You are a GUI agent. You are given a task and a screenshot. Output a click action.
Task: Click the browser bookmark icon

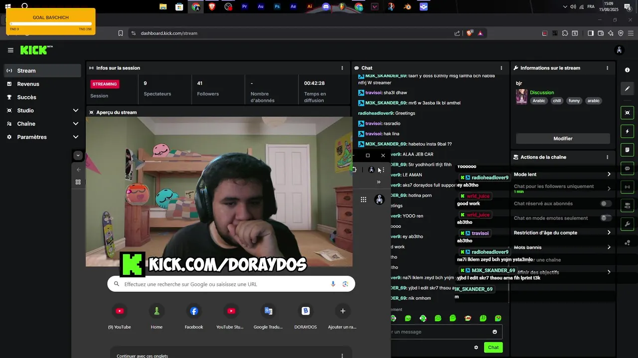coord(120,33)
